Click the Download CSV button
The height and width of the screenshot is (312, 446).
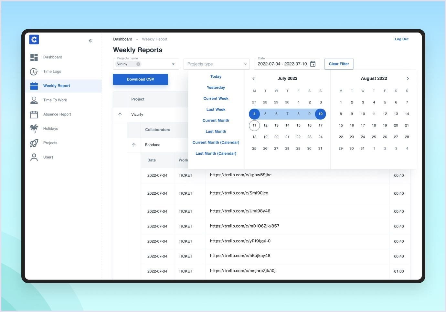click(x=140, y=79)
